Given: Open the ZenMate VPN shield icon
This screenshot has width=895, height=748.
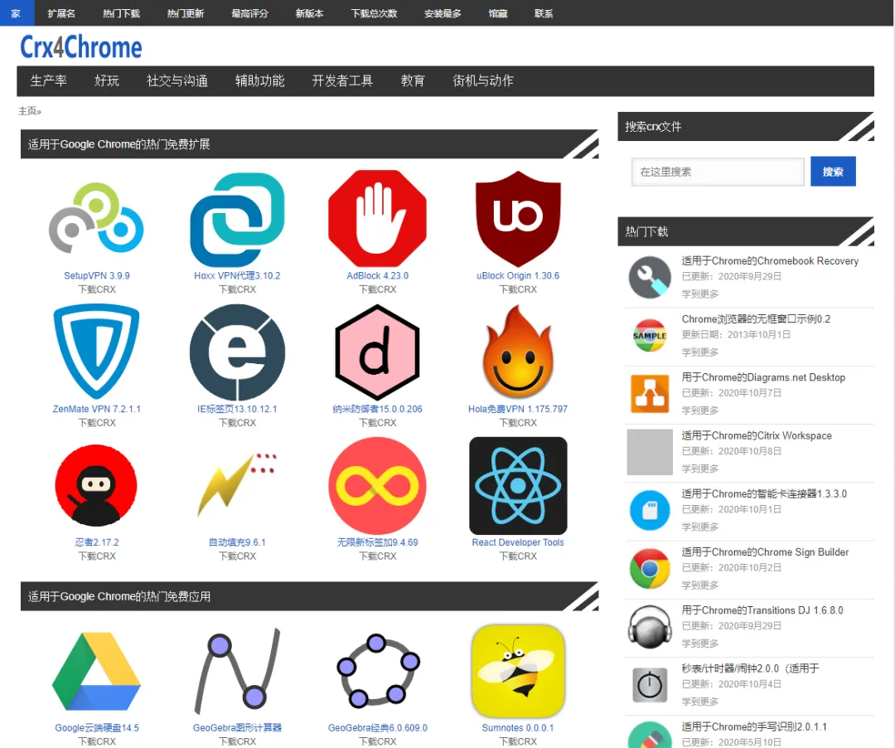Looking at the screenshot, I should pos(96,352).
